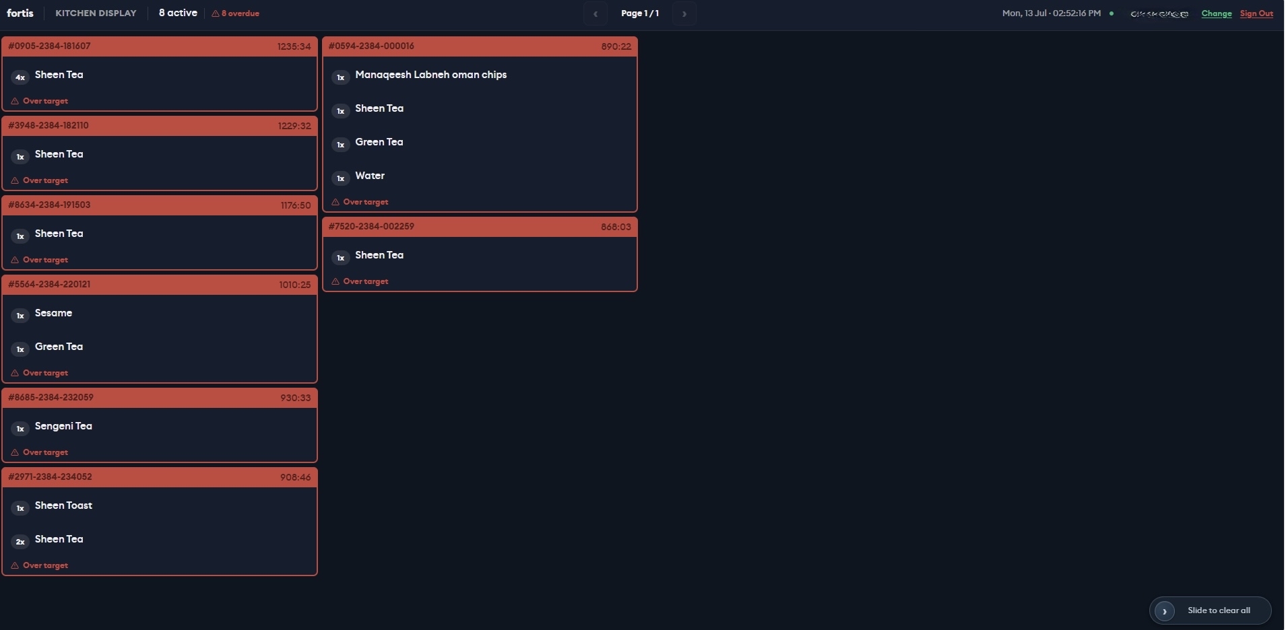This screenshot has width=1286, height=630.
Task: Click the 1x badge next to Water
Action: (341, 178)
